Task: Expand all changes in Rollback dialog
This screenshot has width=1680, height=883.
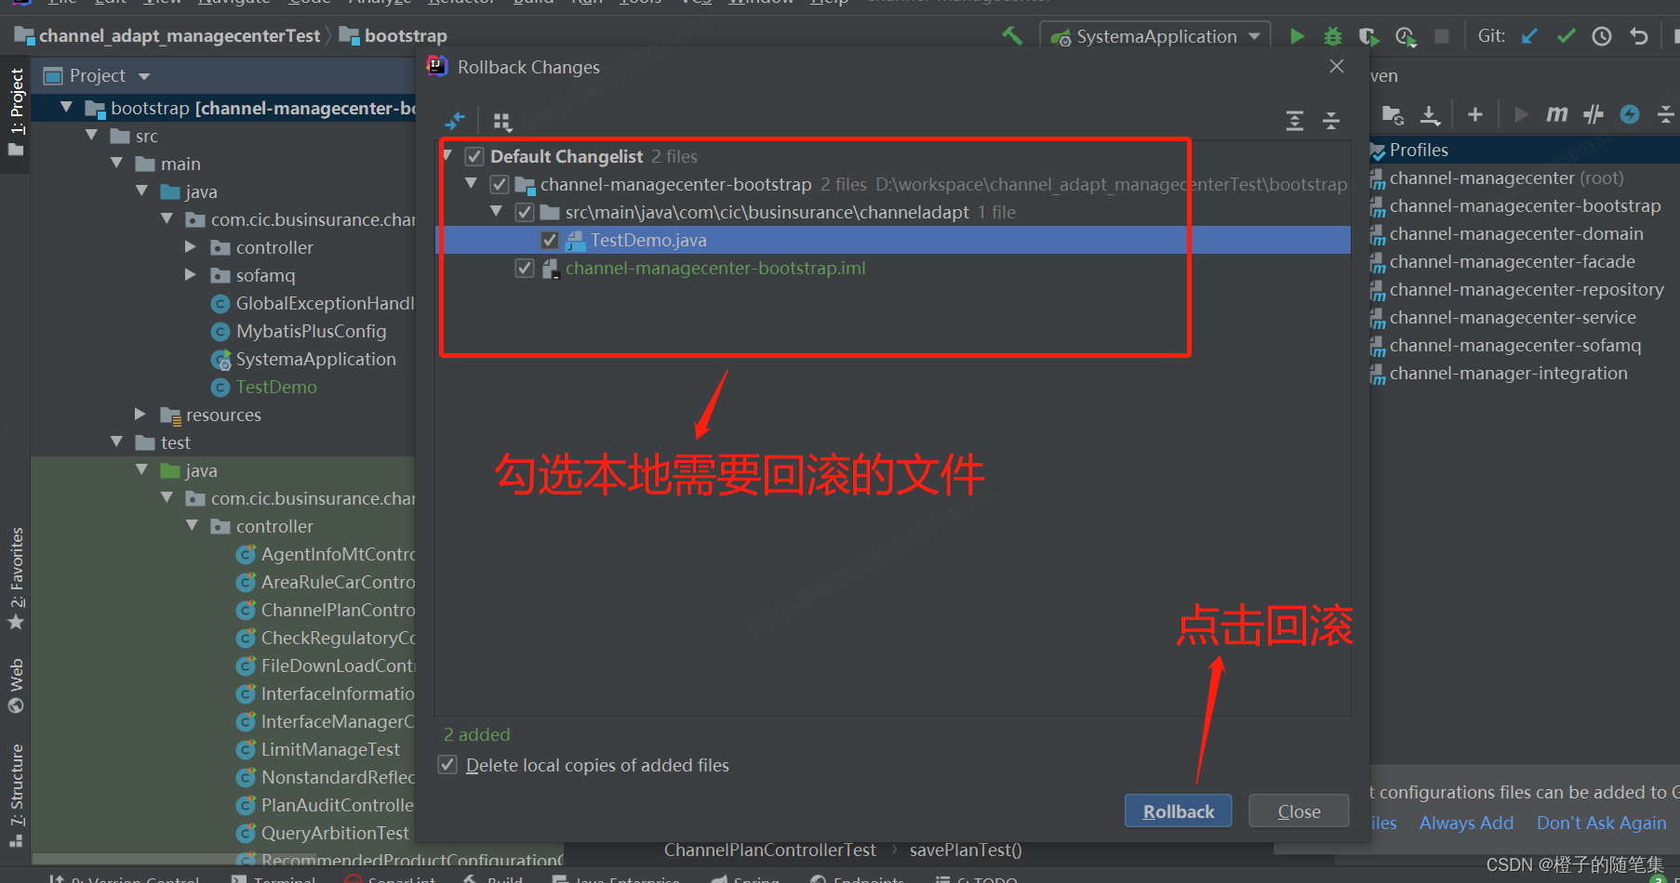Action: pos(1295,120)
